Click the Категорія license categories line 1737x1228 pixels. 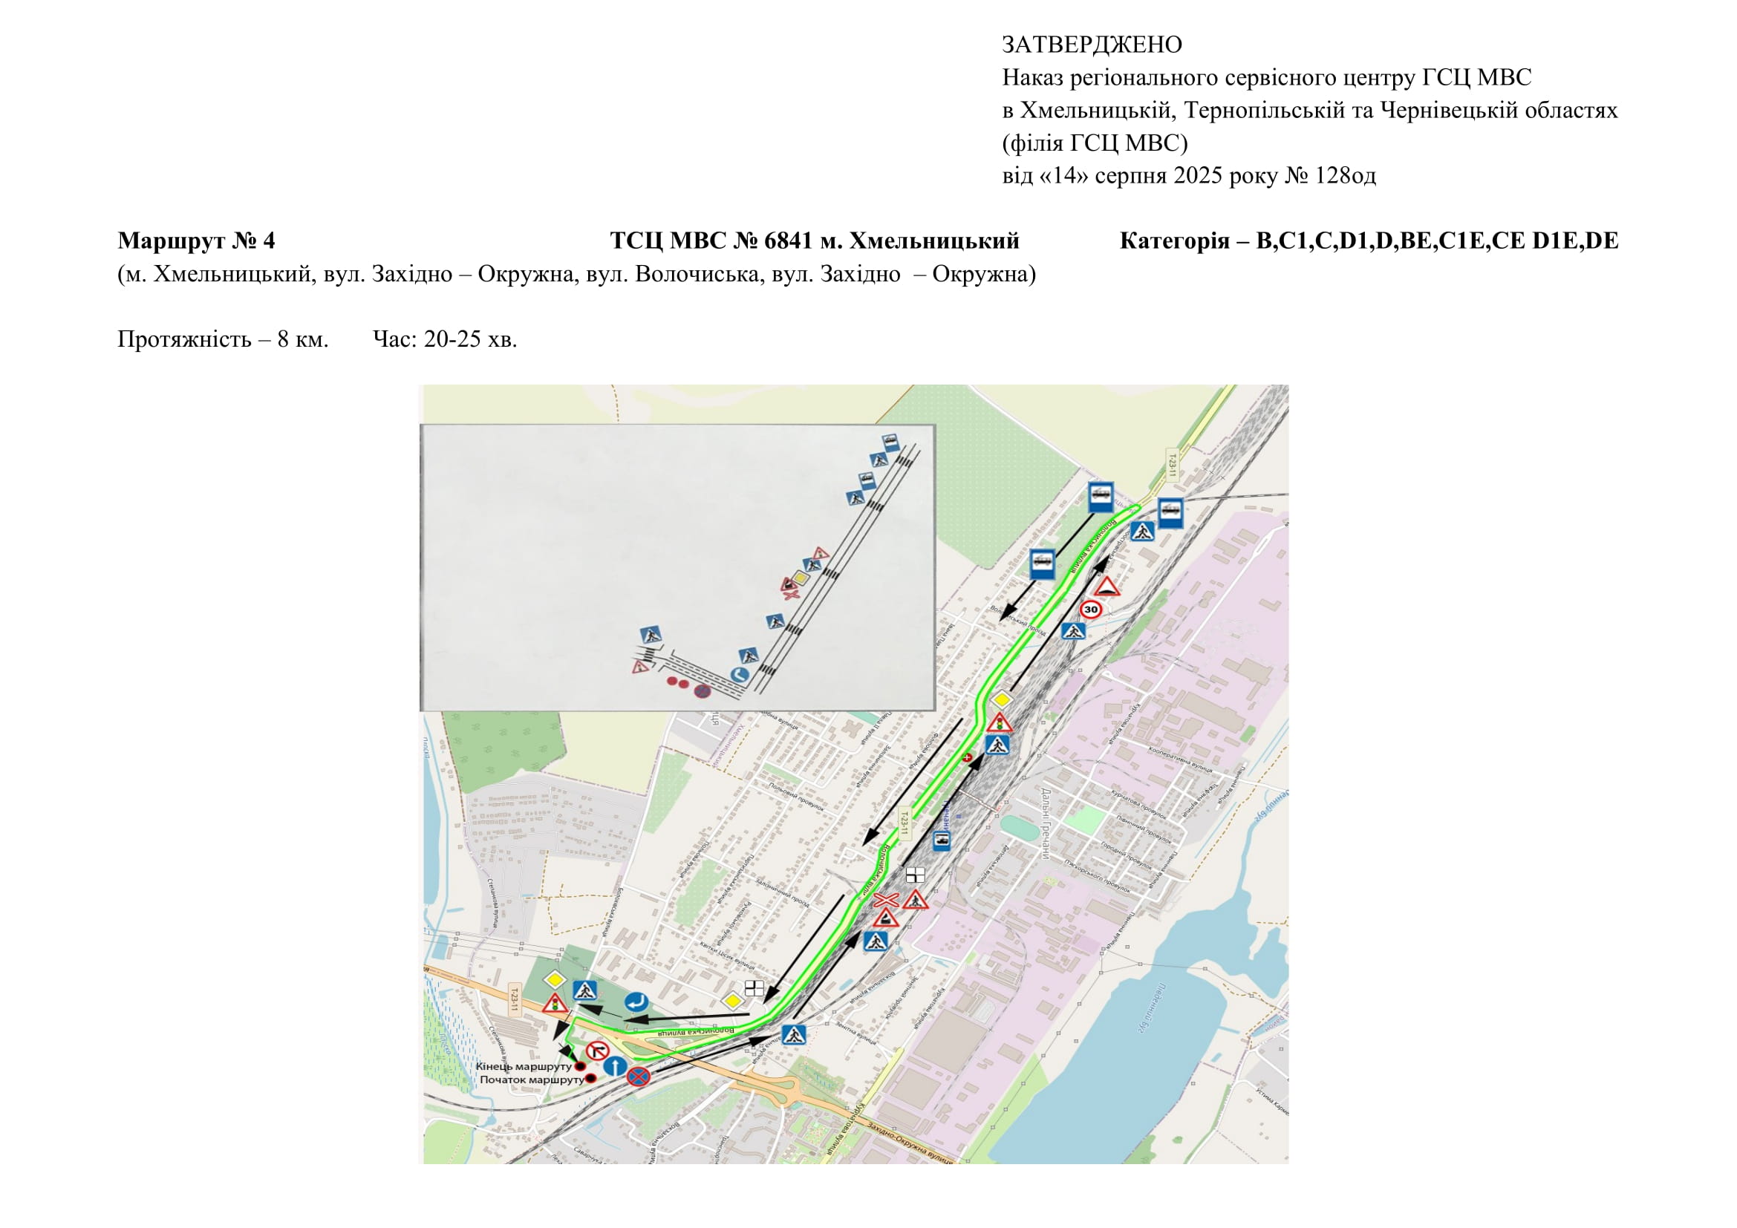pyautogui.click(x=1369, y=241)
